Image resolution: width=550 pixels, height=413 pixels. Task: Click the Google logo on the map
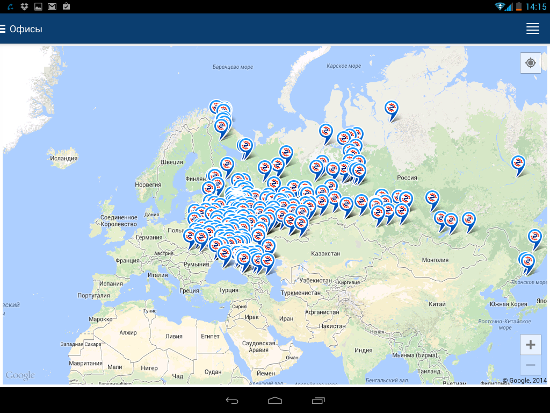click(x=20, y=375)
